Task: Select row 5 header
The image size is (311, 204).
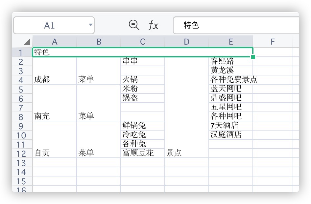Action: tap(22, 89)
